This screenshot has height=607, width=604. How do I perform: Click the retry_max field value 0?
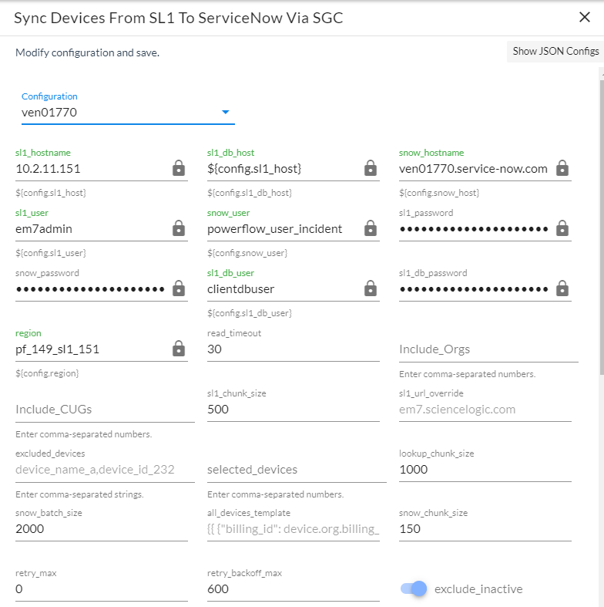(x=102, y=589)
